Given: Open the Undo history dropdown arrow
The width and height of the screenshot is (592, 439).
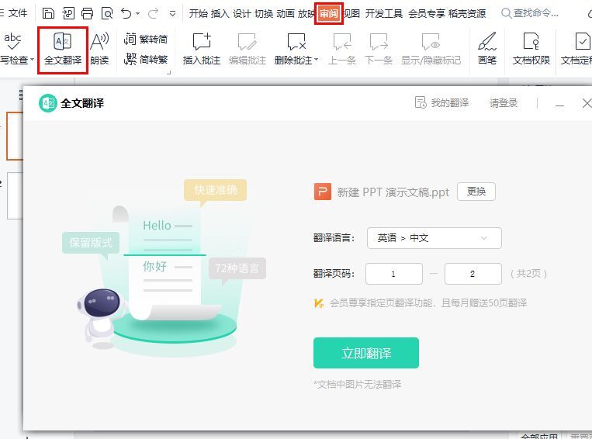Looking at the screenshot, I should 138,14.
